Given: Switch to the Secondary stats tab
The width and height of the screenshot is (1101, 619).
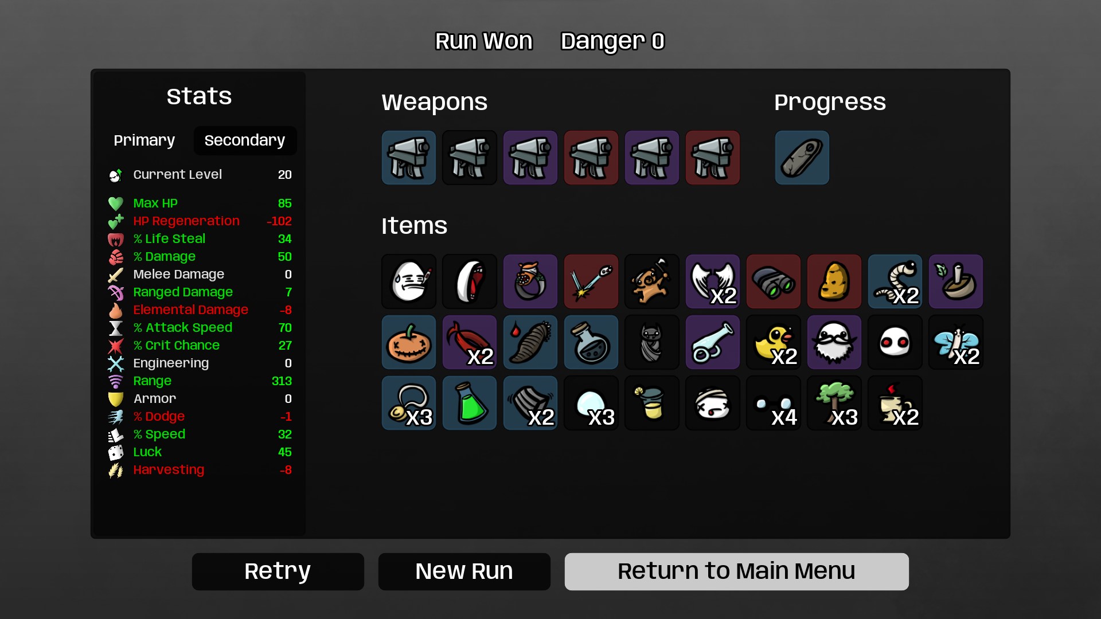Looking at the screenshot, I should coord(245,140).
